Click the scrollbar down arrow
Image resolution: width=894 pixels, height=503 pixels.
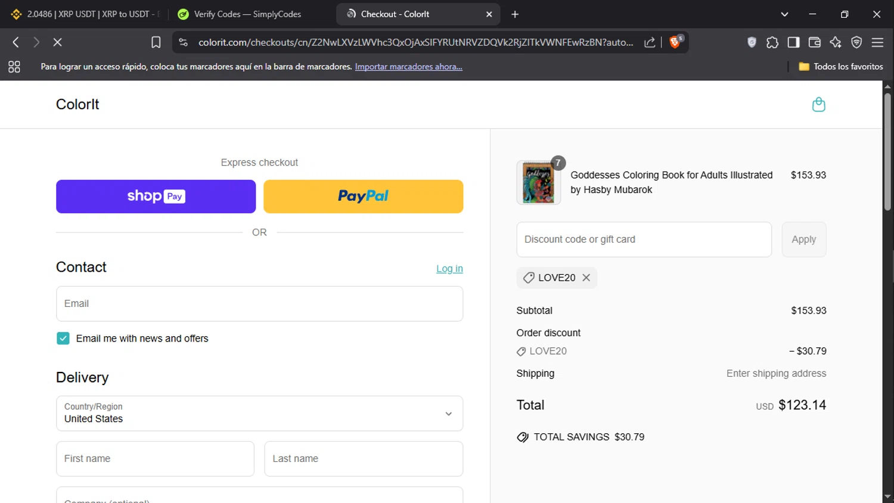887,496
